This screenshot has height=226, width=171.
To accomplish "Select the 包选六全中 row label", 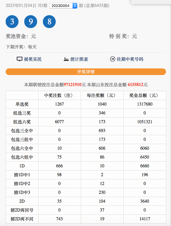I will 22,148.
